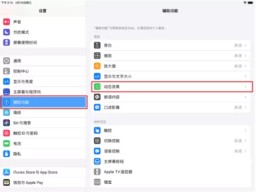Expand 缩放 via its chevron

click(245, 56)
